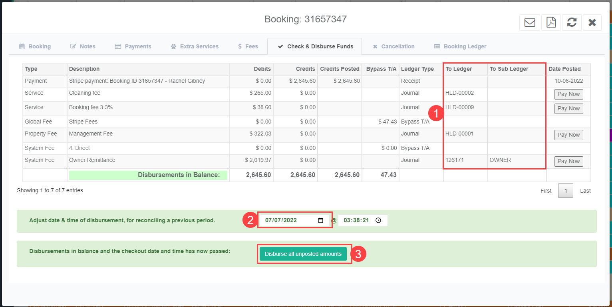The height and width of the screenshot is (307, 612).
Task: Open the Notes tab
Action: tap(83, 46)
